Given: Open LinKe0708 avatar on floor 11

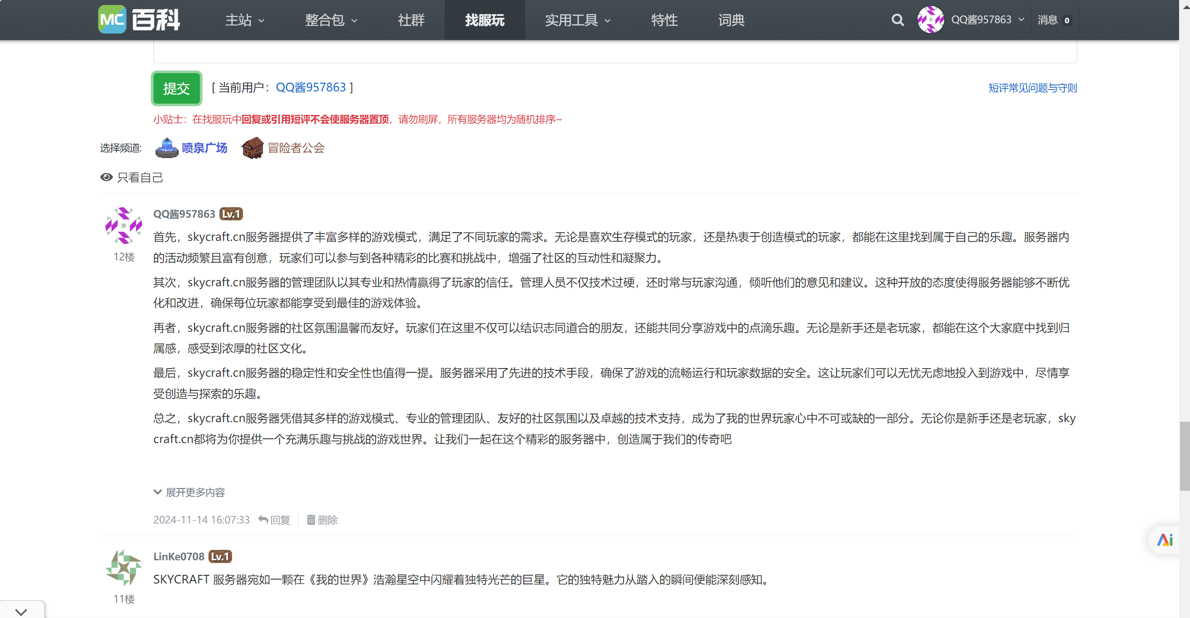Looking at the screenshot, I should pyautogui.click(x=124, y=568).
